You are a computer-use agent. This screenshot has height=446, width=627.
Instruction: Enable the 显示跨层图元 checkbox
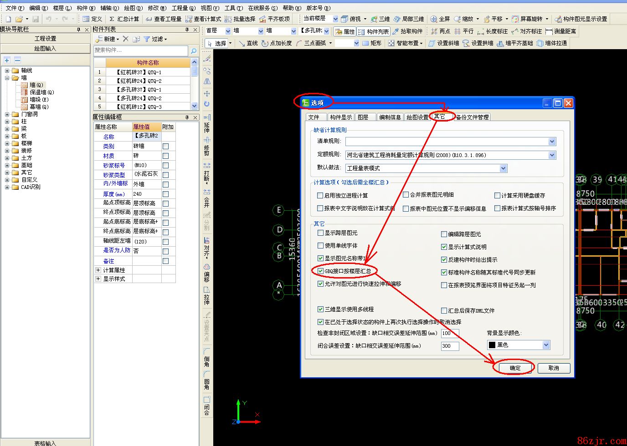(x=320, y=233)
